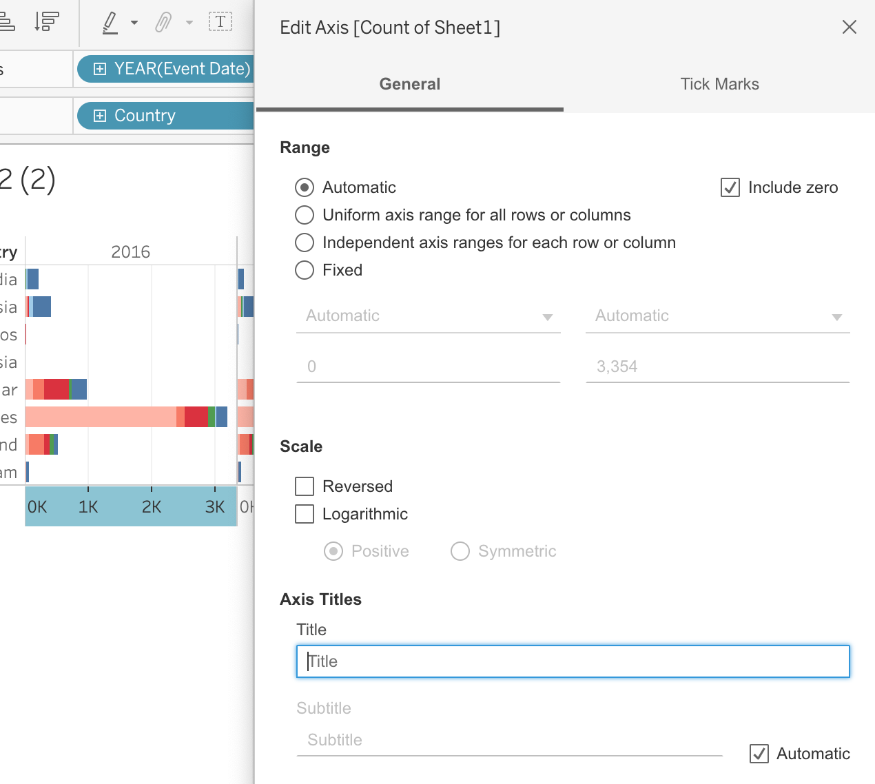Image resolution: width=875 pixels, height=784 pixels.
Task: Enable the Logarithmic scale checkbox
Action: [305, 514]
